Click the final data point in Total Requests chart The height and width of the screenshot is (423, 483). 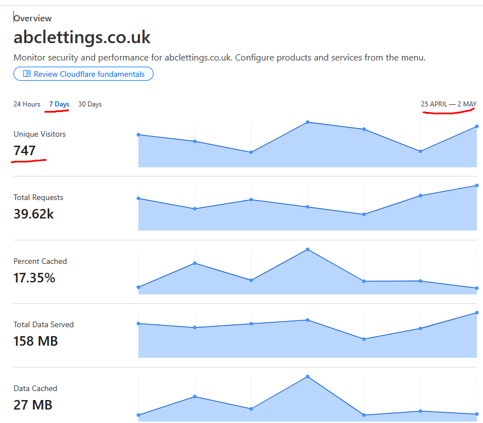coord(477,185)
